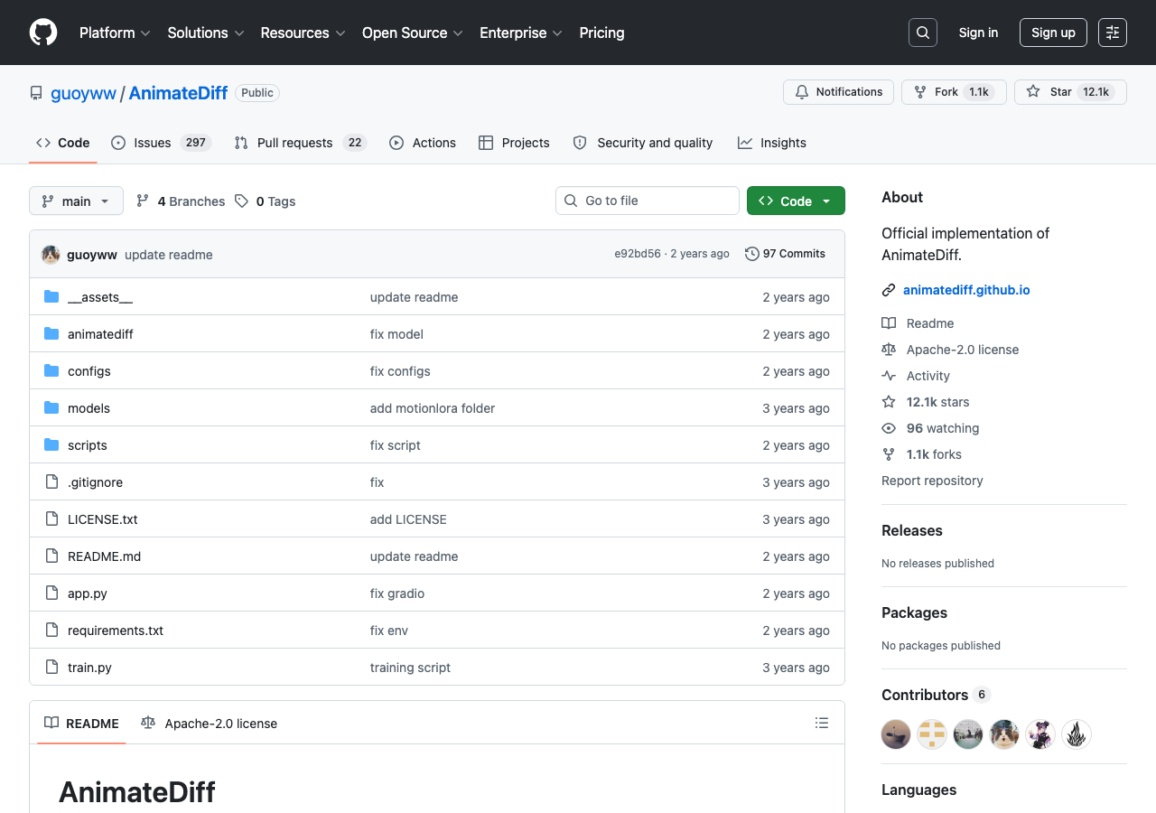
Task: Click the Go to file search field
Action: [648, 201]
